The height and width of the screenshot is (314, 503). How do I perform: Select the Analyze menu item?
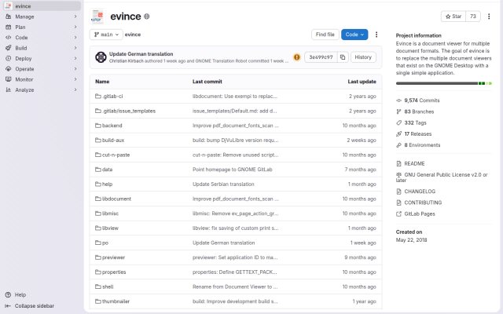pos(42,89)
